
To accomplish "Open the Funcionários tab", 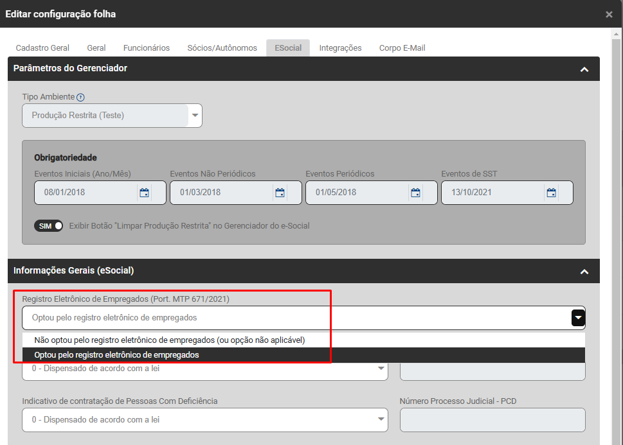I will [x=147, y=48].
